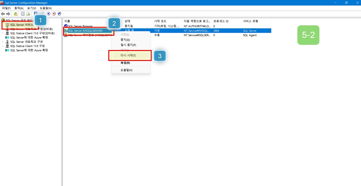
Task: Click the Stop Service toolbar icon
Action: coord(54,14)
